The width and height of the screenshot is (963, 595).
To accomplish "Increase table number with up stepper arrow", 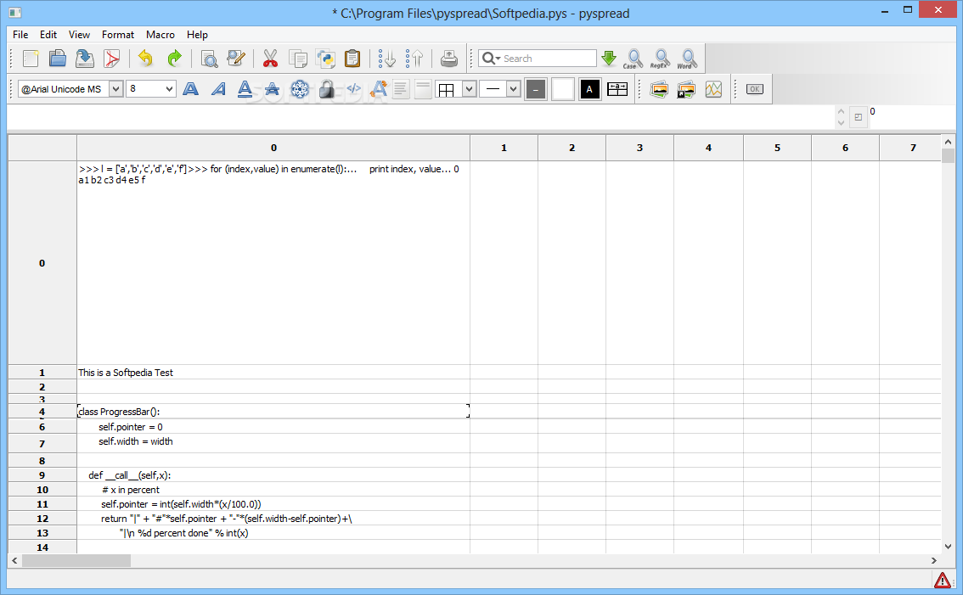I will point(841,111).
